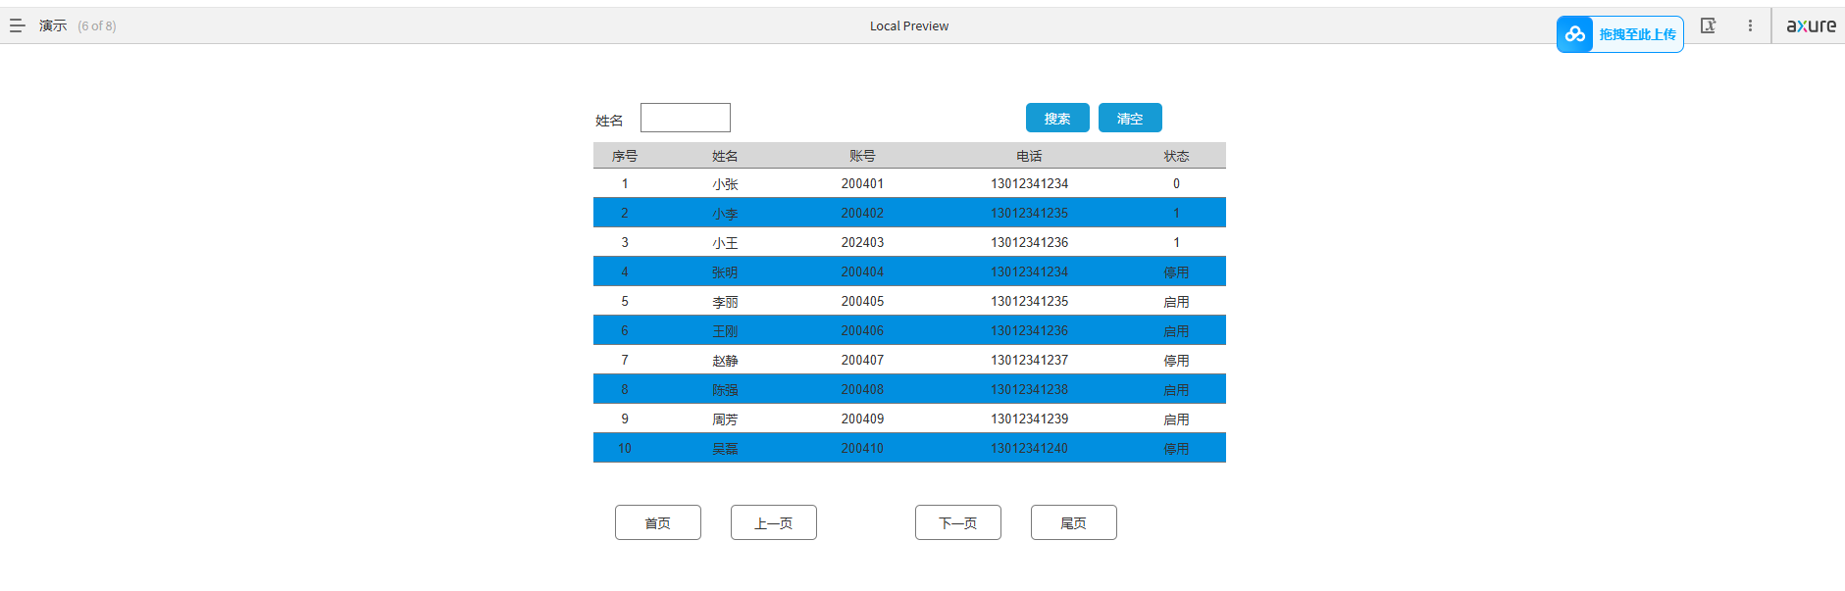
Task: Click account number 200408
Action: pyautogui.click(x=862, y=389)
